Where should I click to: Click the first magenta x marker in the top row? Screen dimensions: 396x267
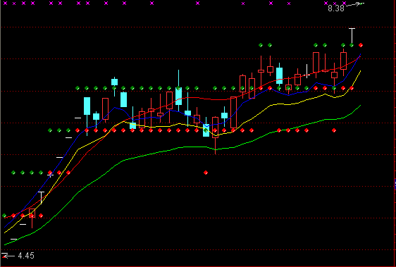5,4
